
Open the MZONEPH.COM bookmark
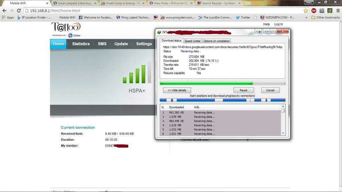[277, 17]
